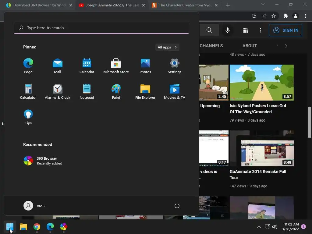Share this page from the address bar

tap(264, 16)
